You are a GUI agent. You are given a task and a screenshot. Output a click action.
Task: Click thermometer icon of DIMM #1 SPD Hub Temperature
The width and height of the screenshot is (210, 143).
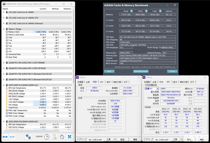click(x=7, y=88)
